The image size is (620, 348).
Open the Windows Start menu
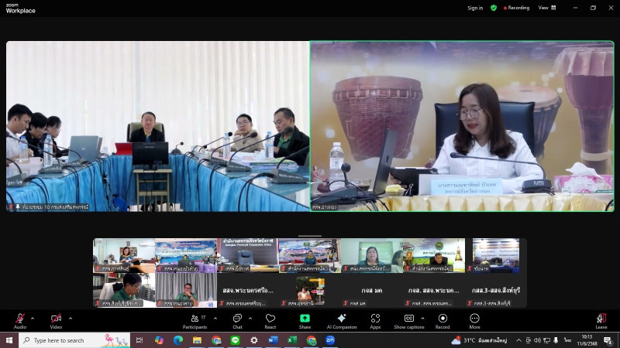(x=9, y=340)
